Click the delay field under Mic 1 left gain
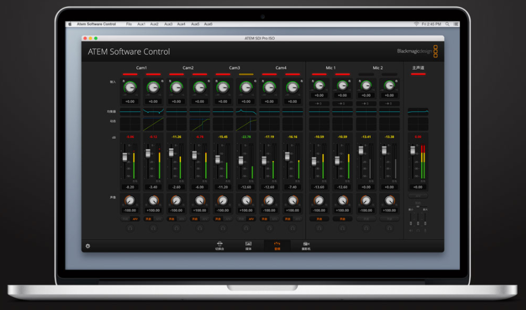 (319, 104)
